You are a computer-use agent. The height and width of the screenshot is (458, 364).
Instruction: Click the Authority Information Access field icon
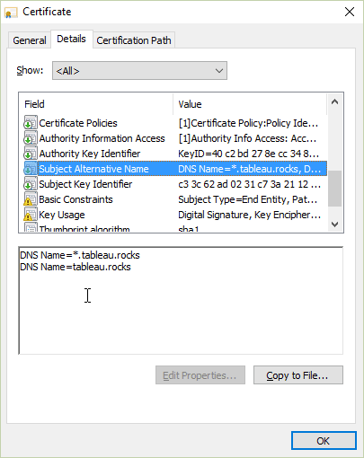[31, 138]
